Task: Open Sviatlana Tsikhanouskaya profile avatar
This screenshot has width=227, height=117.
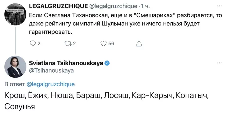Action: click(15, 67)
